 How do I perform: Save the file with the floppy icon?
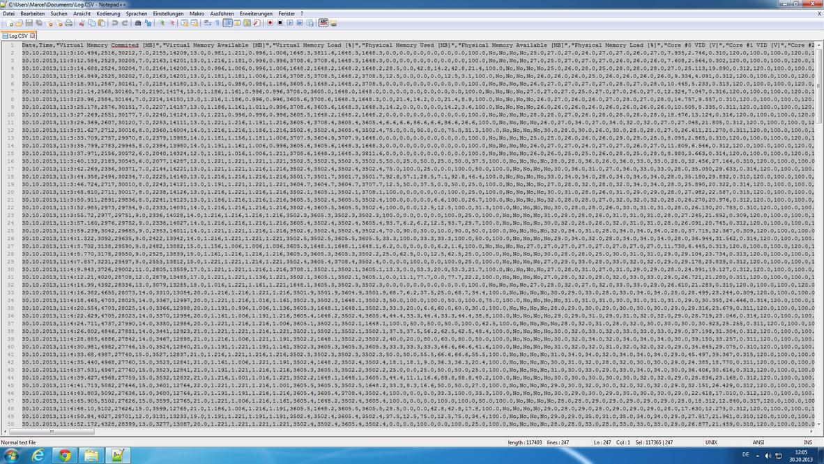[x=29, y=23]
